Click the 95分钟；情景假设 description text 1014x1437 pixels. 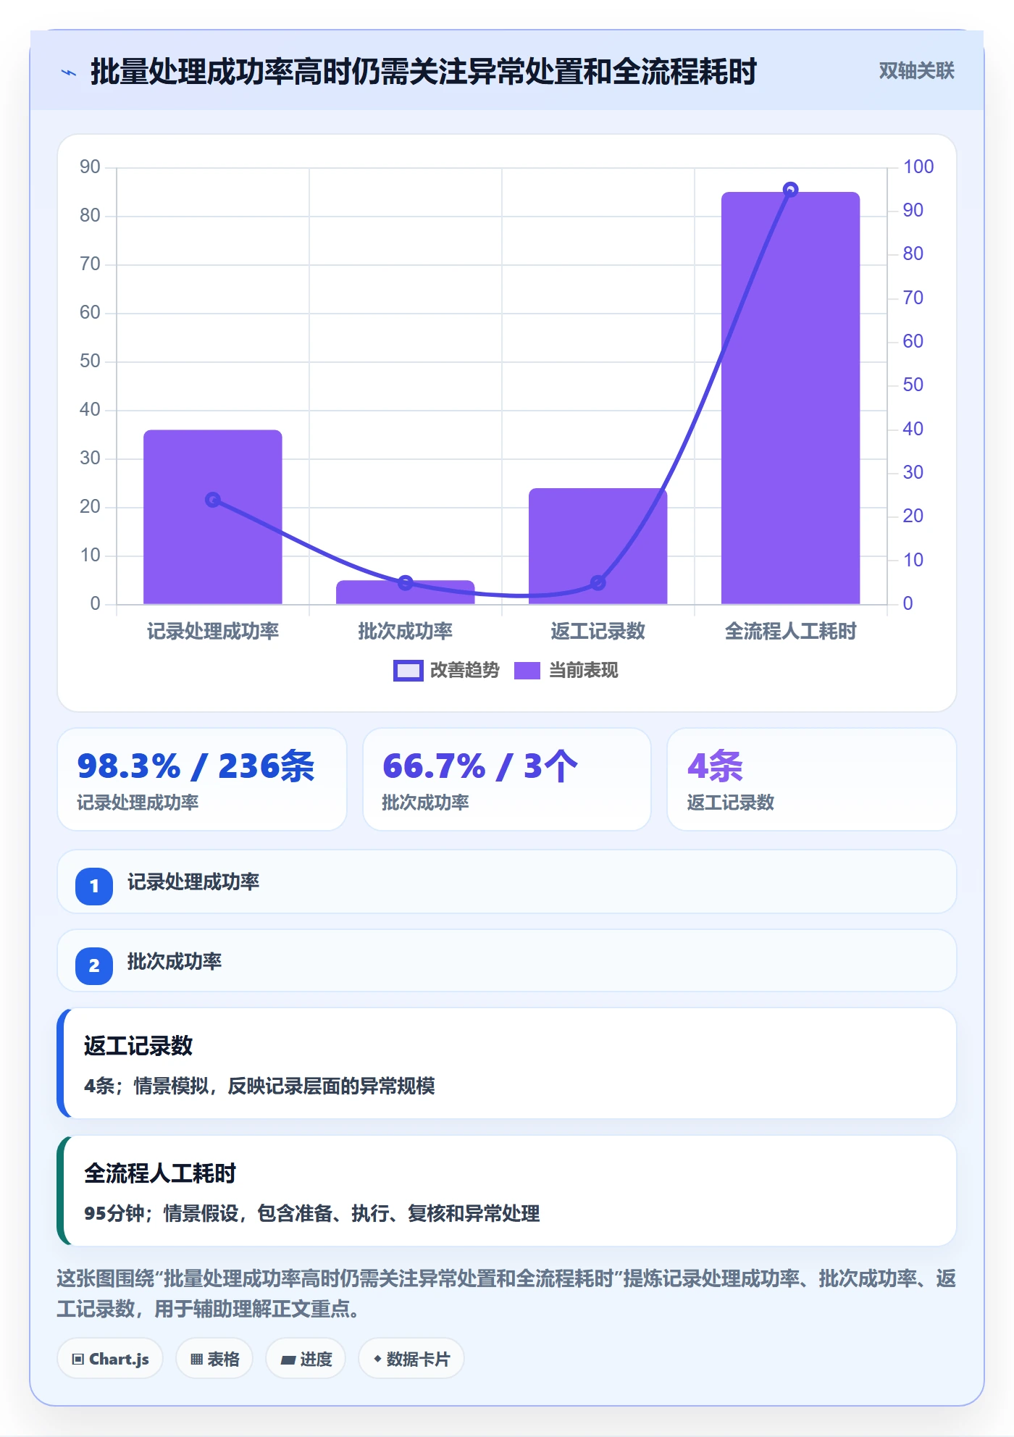coord(312,1213)
